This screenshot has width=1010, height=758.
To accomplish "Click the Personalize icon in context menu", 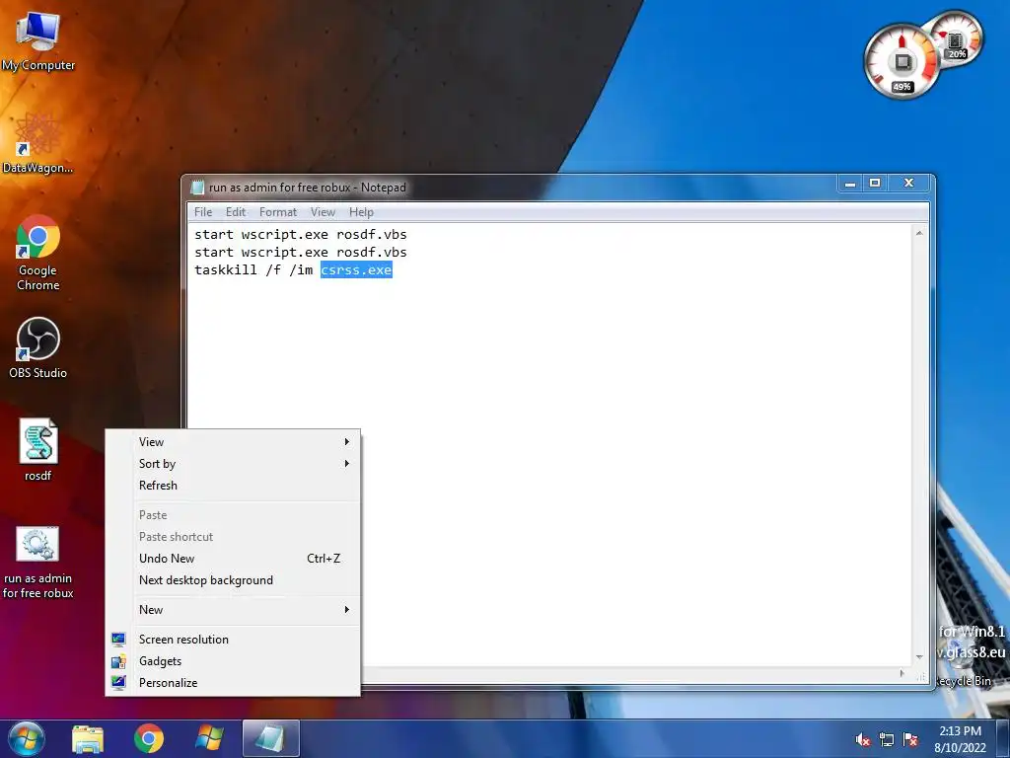I will tap(118, 683).
